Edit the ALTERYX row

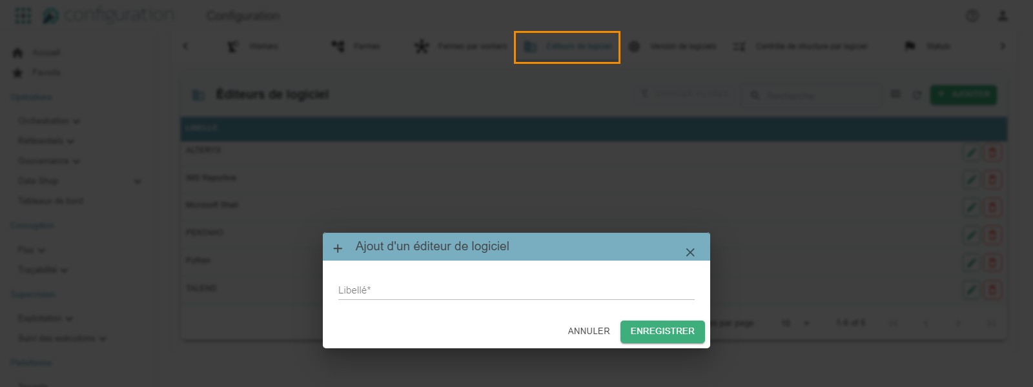[971, 153]
